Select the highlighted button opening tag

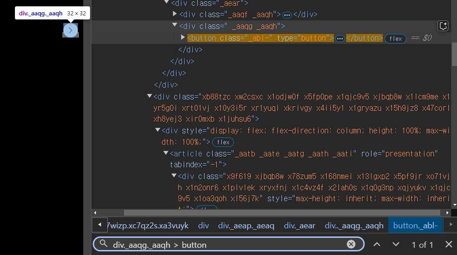point(260,38)
